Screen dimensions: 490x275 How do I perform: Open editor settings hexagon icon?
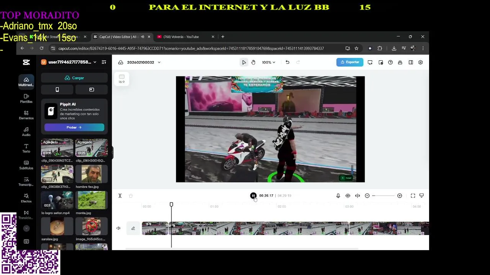420,62
